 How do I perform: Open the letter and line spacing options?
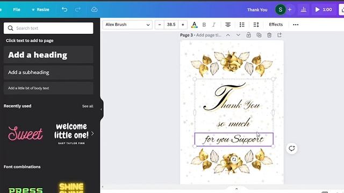click(256, 25)
